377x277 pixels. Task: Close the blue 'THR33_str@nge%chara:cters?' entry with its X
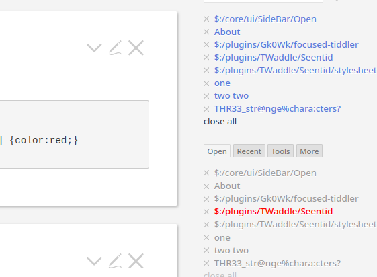click(x=206, y=109)
